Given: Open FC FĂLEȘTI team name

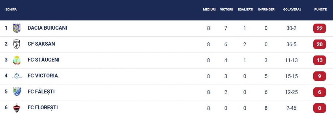Looking at the screenshot, I should (x=41, y=92).
